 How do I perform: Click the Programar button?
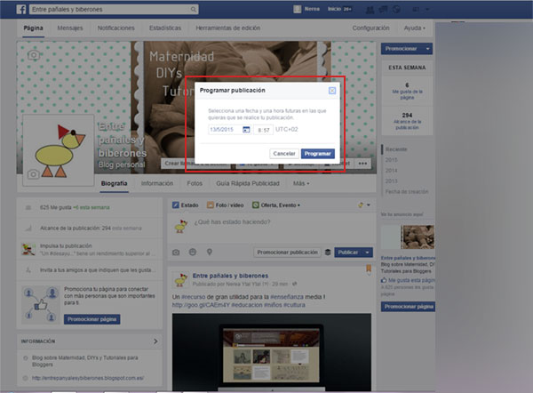(318, 154)
